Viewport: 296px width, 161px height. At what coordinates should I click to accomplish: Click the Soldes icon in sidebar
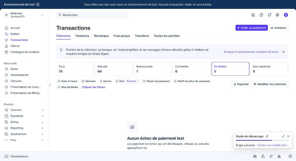(x=6, y=34)
